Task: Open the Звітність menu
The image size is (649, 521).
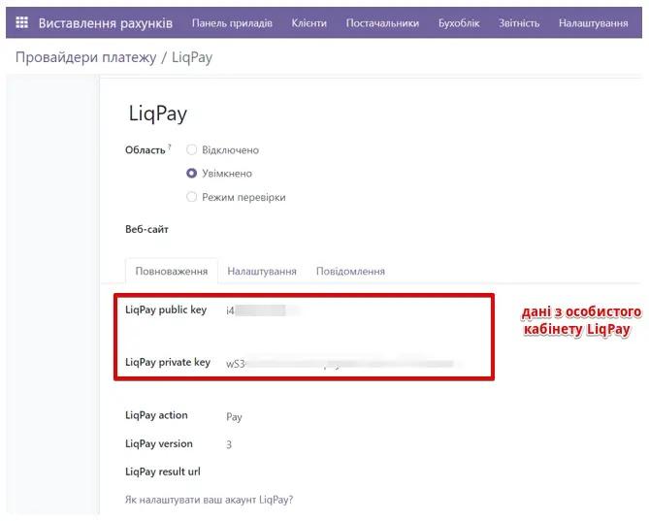Action: click(x=519, y=22)
